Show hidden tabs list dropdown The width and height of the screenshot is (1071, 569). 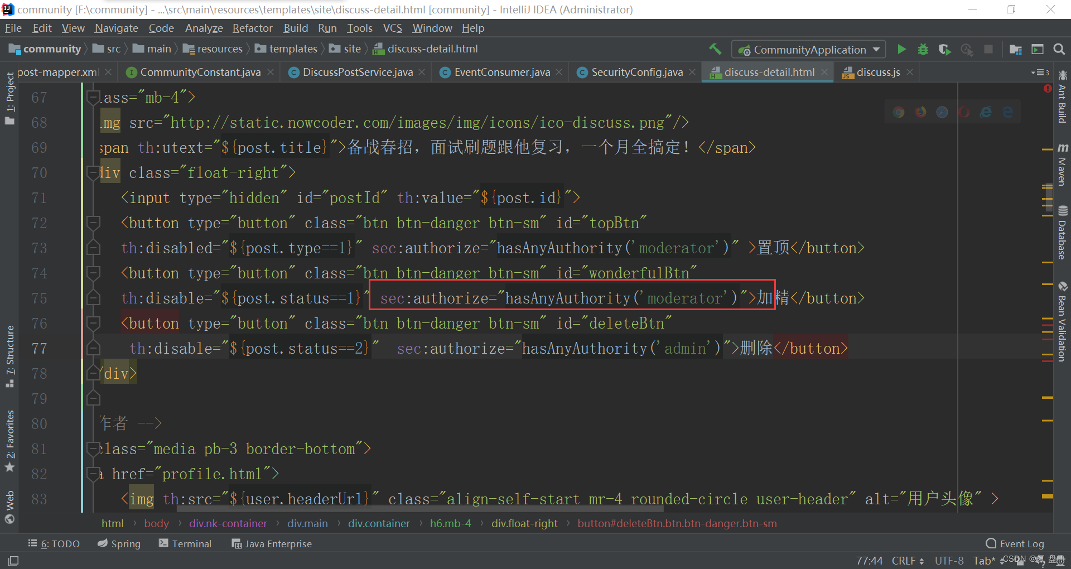[1040, 73]
